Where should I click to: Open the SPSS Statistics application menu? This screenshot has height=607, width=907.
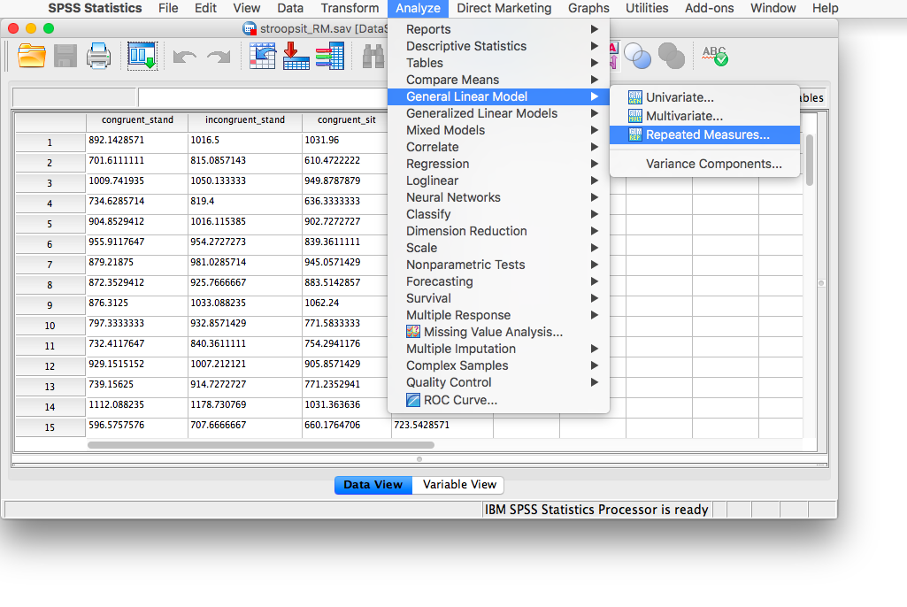pos(95,8)
